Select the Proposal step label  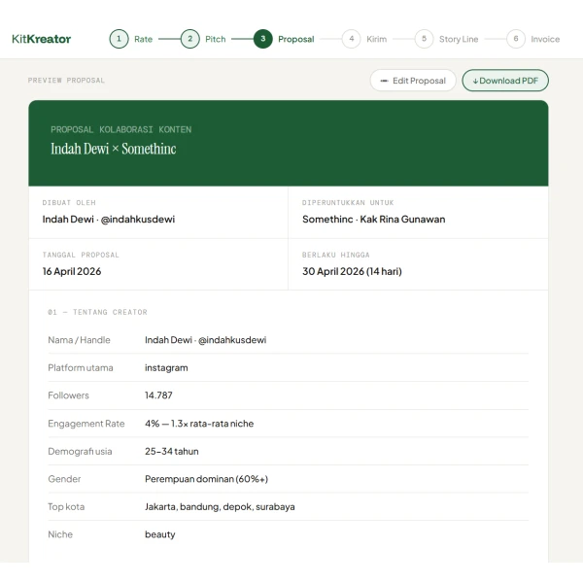296,39
